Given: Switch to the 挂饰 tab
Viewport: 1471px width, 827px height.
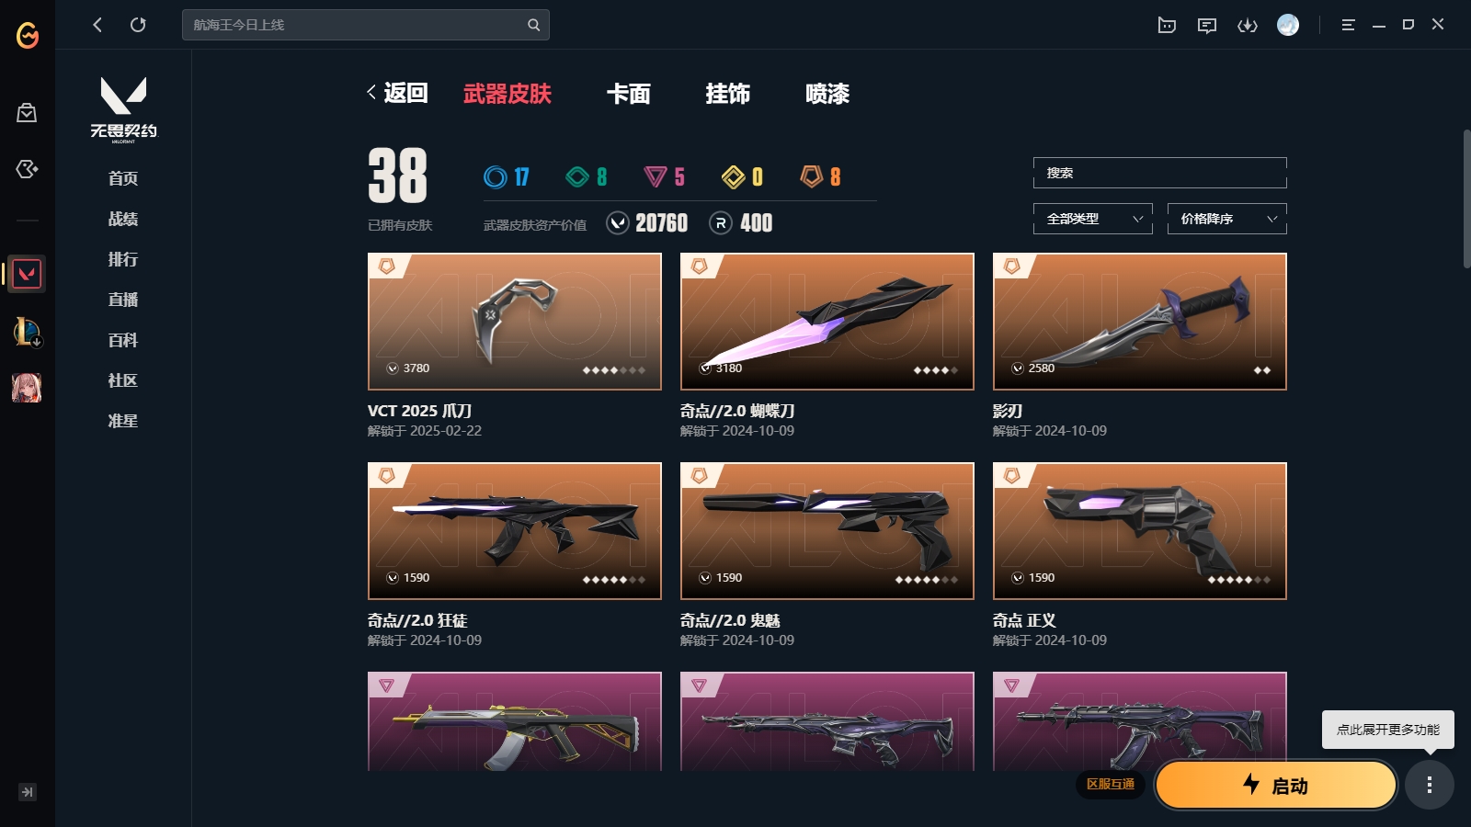Looking at the screenshot, I should [728, 94].
